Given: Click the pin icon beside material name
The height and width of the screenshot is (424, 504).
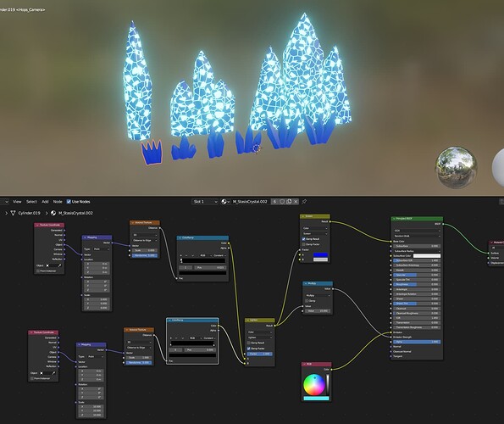Looking at the screenshot, I should (304, 201).
